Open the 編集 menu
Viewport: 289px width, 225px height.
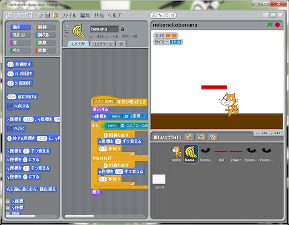coord(85,16)
